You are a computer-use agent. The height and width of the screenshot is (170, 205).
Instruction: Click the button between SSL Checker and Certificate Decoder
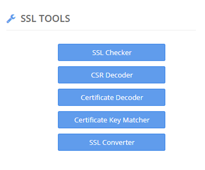pyautogui.click(x=111, y=75)
